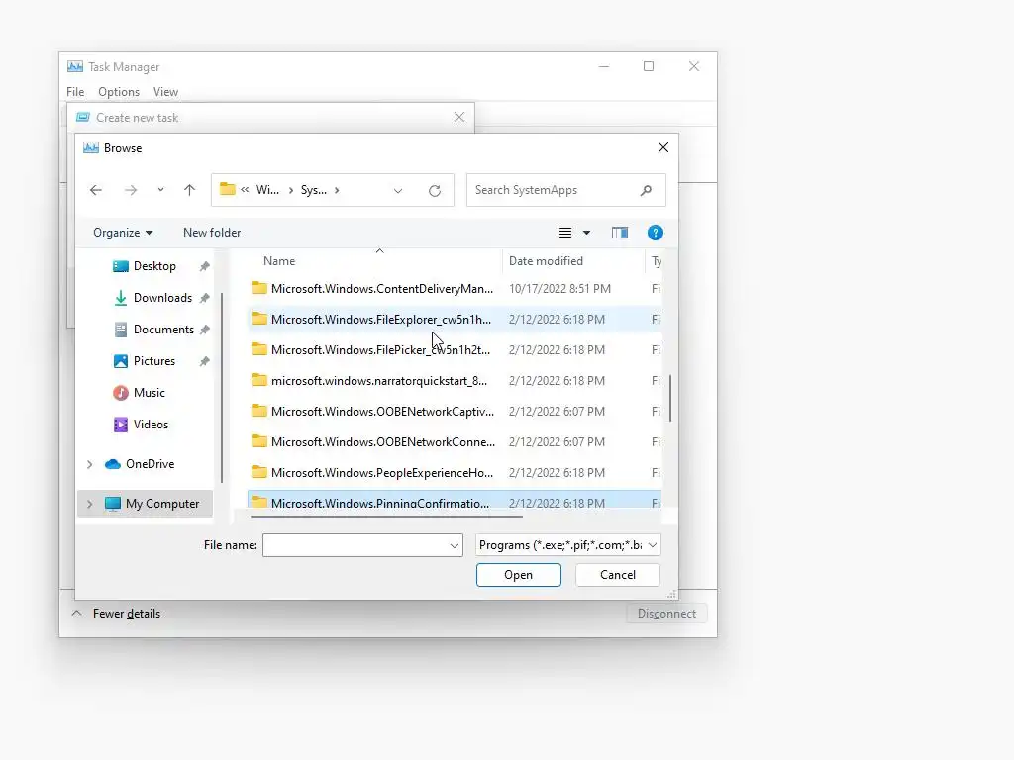Screen dimensions: 1014x760
Task: Click the File name text box
Action: [x=355, y=545]
